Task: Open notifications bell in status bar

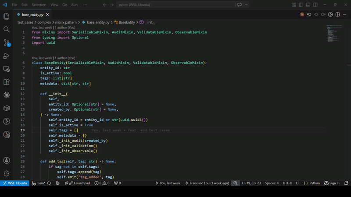Action: point(346,183)
